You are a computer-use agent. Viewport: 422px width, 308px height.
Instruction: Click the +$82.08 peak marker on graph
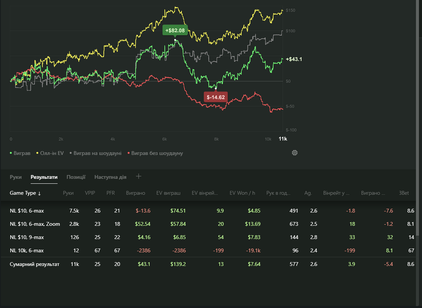click(x=175, y=30)
